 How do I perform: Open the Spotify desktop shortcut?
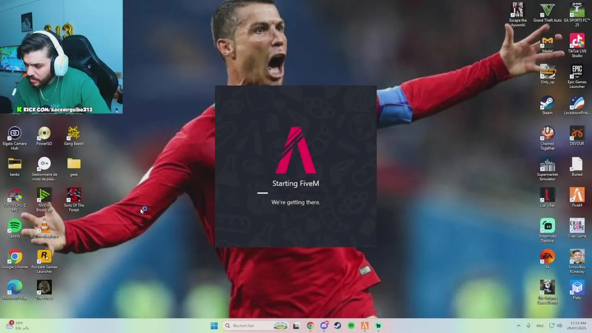15,228
